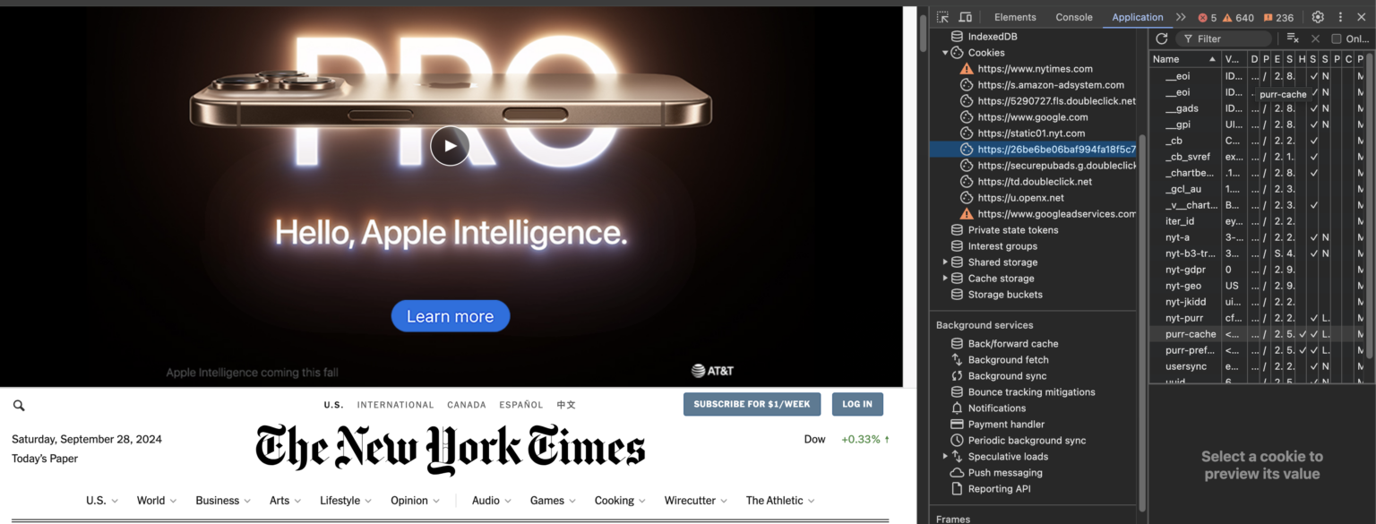Click Subscribe for $1/week button

point(752,404)
